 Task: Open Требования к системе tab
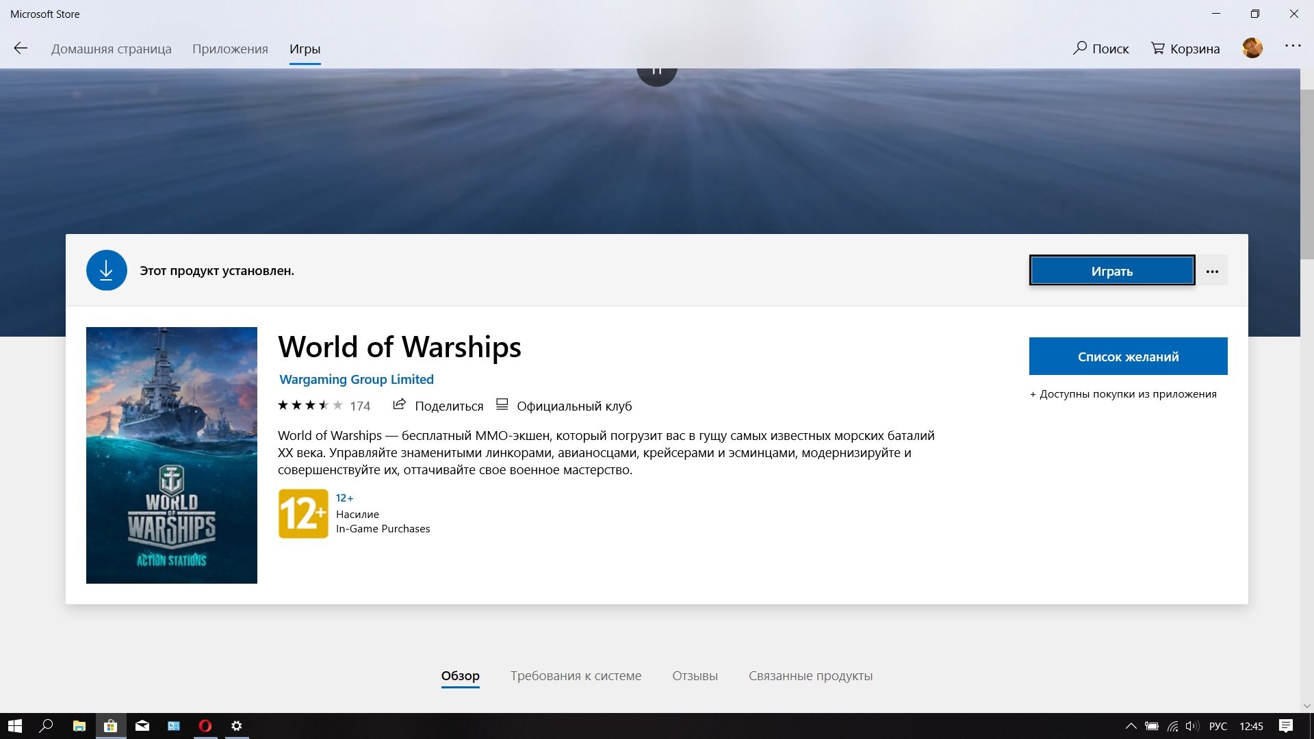[x=576, y=675]
